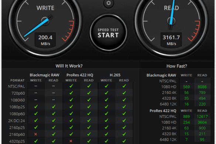Click the read speed readout 3161.7 MB/s
This screenshot has height=144, width=216.
(x=171, y=40)
